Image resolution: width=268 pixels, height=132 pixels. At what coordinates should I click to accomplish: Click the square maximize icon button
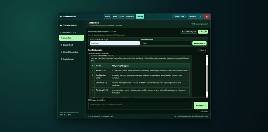click(201, 16)
